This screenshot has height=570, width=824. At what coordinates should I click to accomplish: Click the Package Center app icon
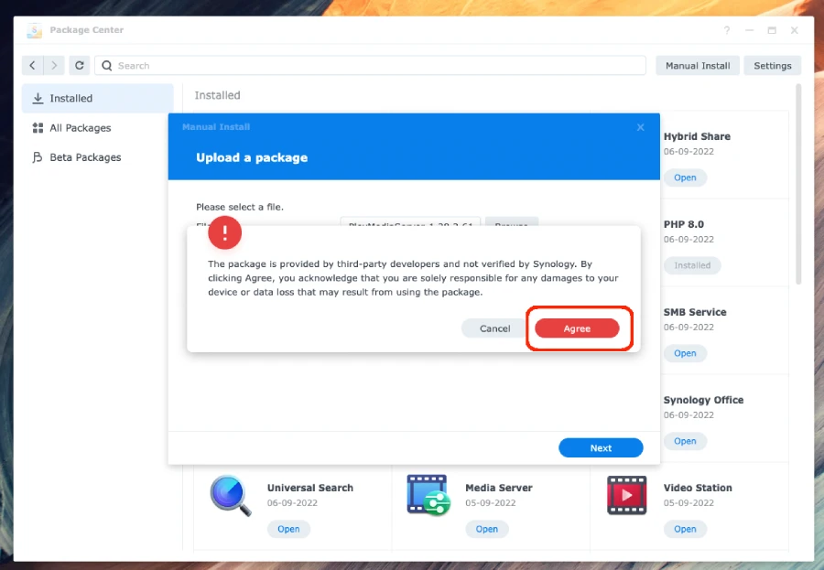click(x=34, y=30)
